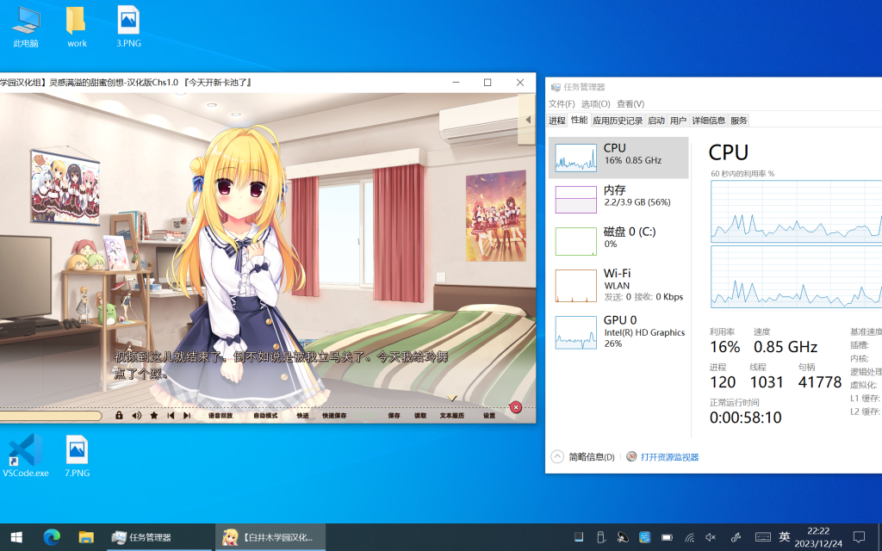Switch to the 进程 processes tab
882x551 pixels.
[x=557, y=121]
